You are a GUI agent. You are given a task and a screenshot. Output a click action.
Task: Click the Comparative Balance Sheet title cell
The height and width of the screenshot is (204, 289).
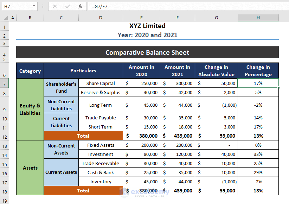click(147, 52)
